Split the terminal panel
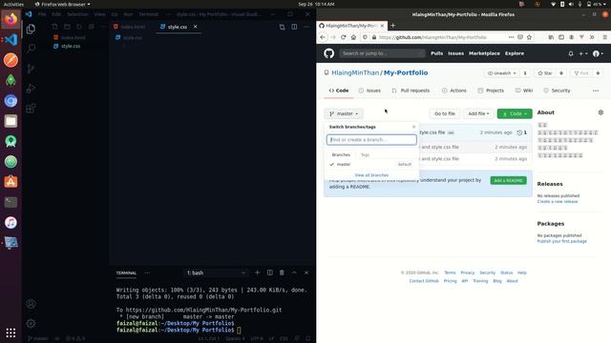Image resolution: width=611 pixels, height=343 pixels. click(x=269, y=272)
